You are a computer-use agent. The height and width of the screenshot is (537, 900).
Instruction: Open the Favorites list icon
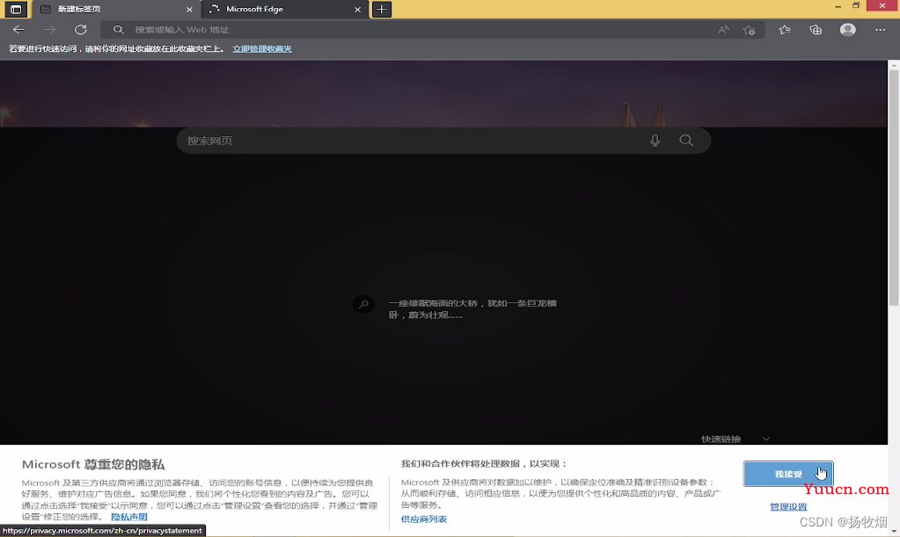pyautogui.click(x=785, y=30)
